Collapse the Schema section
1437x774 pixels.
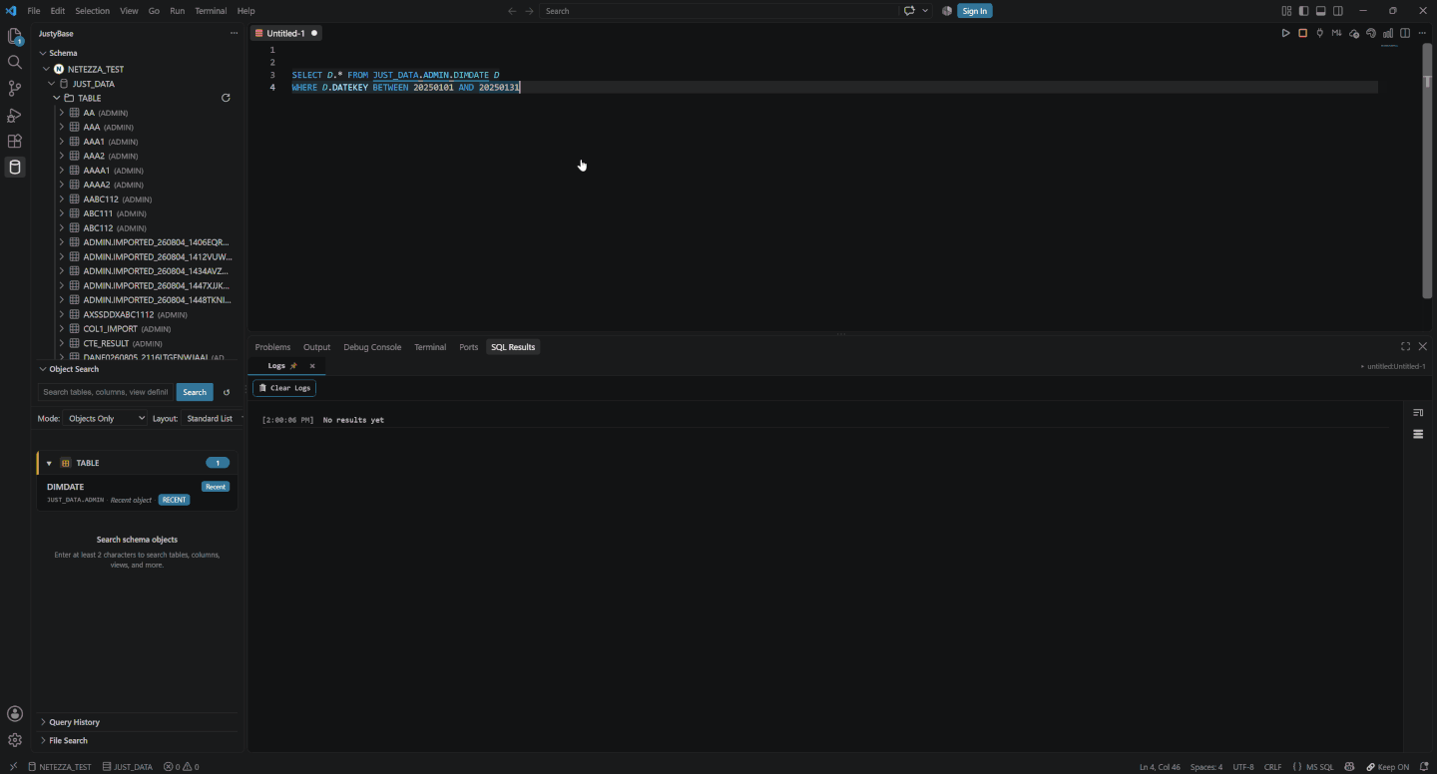43,53
